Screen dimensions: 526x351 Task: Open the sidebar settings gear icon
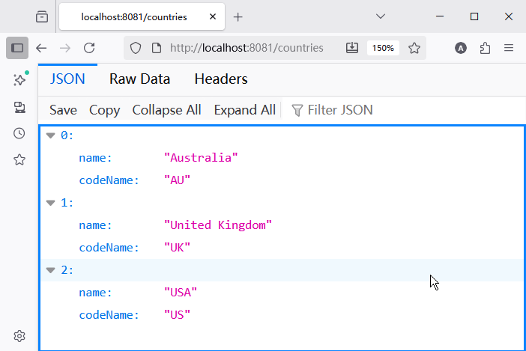[19, 336]
